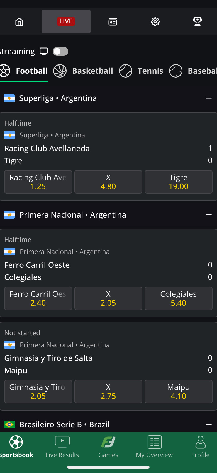The height and width of the screenshot is (473, 217).
Task: Open the trophy icon
Action: pyautogui.click(x=198, y=22)
